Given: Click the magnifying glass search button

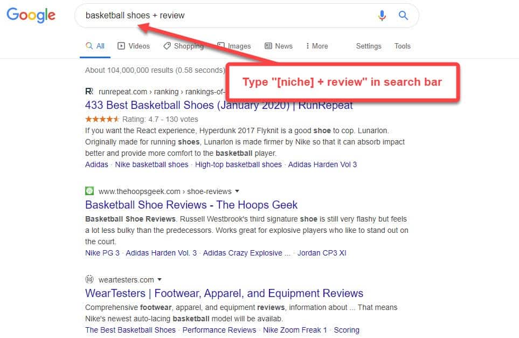Looking at the screenshot, I should [x=403, y=16].
